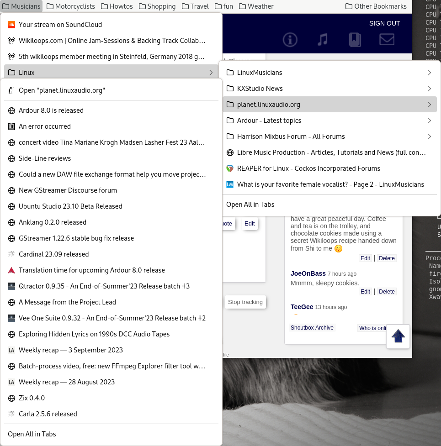Open GStreamer 1.22.6 stable bug fix release
Screen dimensions: 441x446
pos(112,238)
